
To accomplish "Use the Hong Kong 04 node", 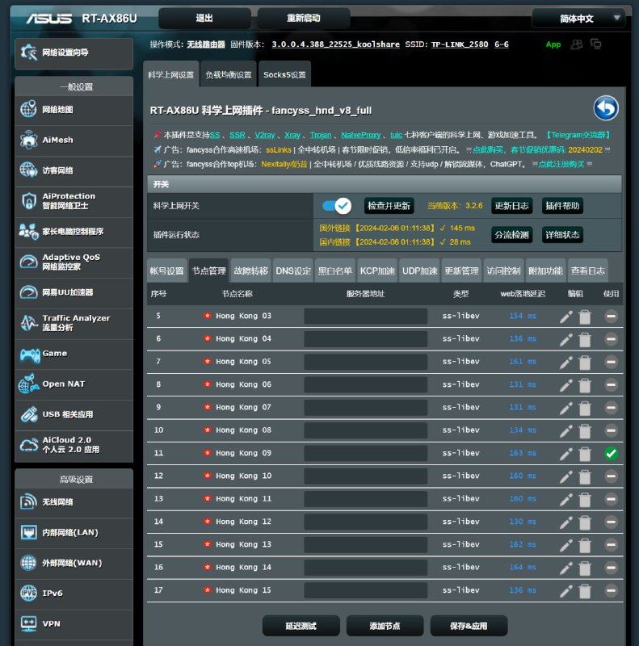I will click(x=611, y=339).
